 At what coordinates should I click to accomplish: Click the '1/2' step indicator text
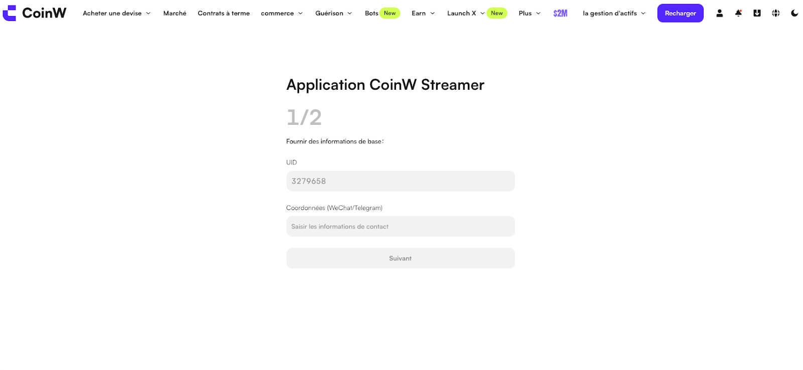(304, 117)
